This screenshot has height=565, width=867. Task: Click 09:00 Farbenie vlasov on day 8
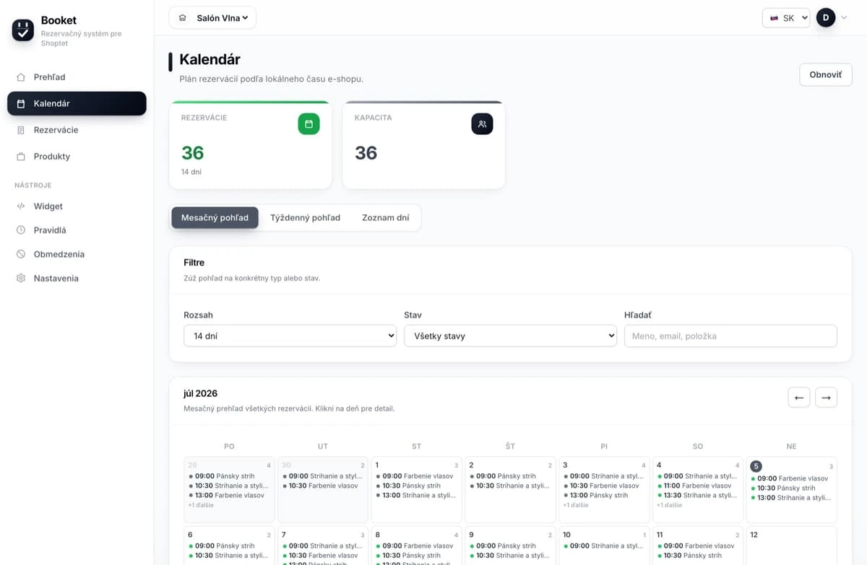(x=414, y=546)
